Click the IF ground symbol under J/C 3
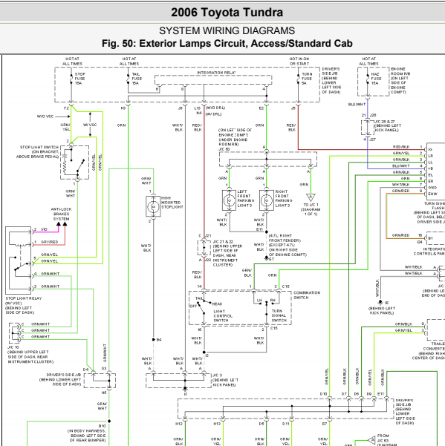 tap(185, 389)
